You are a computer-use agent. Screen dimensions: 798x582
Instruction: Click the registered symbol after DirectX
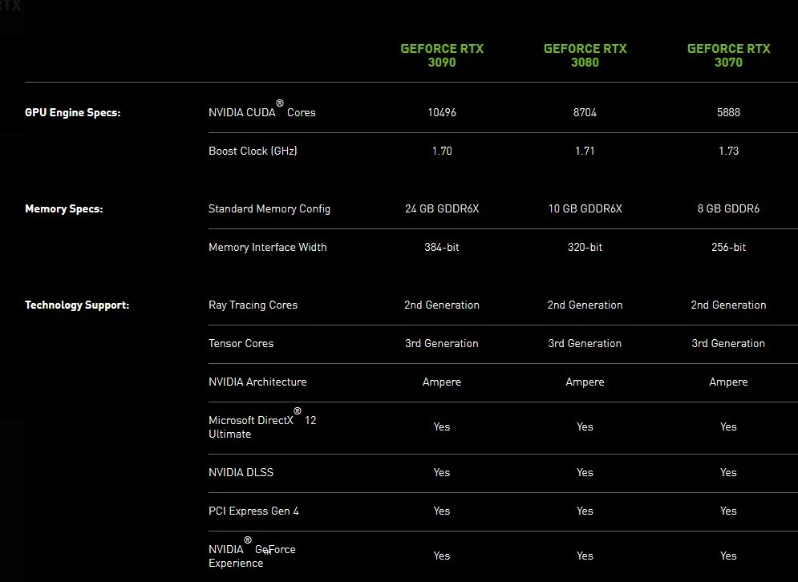click(x=298, y=411)
